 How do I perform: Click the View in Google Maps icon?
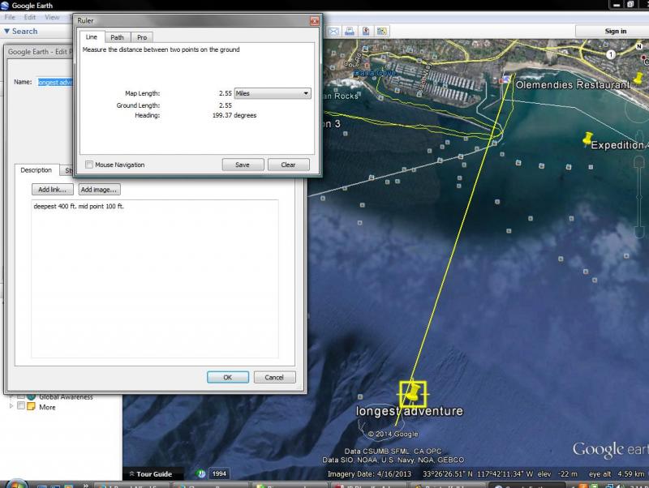[381, 32]
